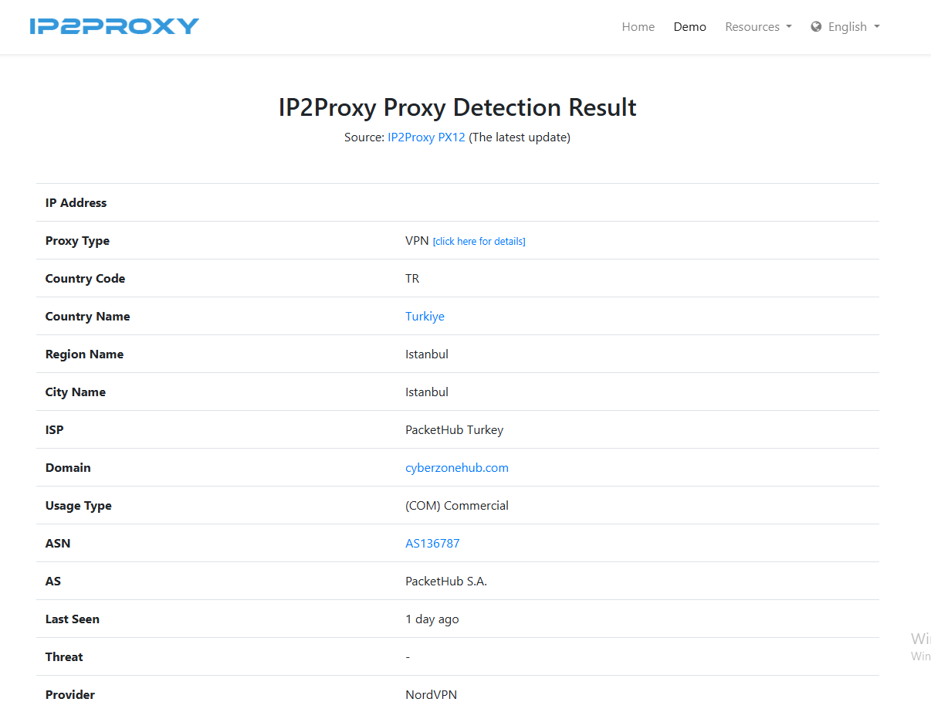Select the '1 day ago' value
The image size is (931, 702).
(x=432, y=619)
